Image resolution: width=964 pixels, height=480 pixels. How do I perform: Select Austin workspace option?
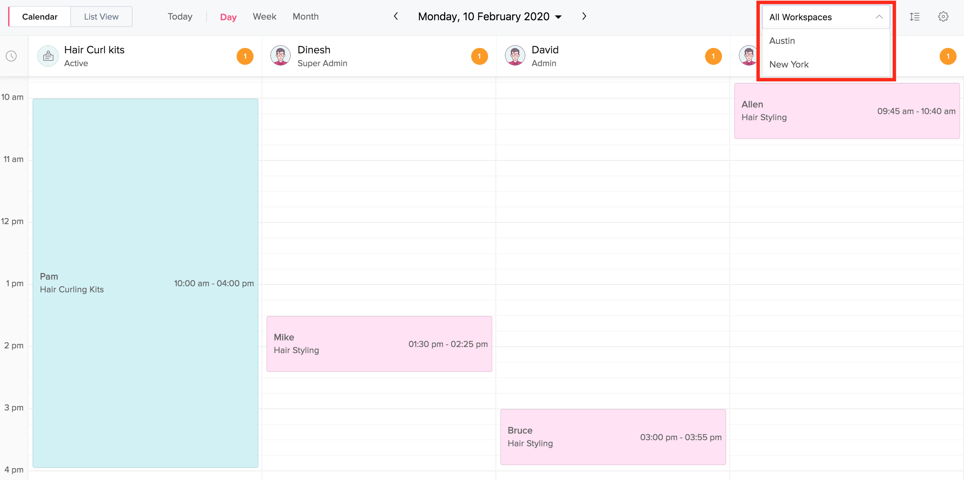click(x=782, y=41)
